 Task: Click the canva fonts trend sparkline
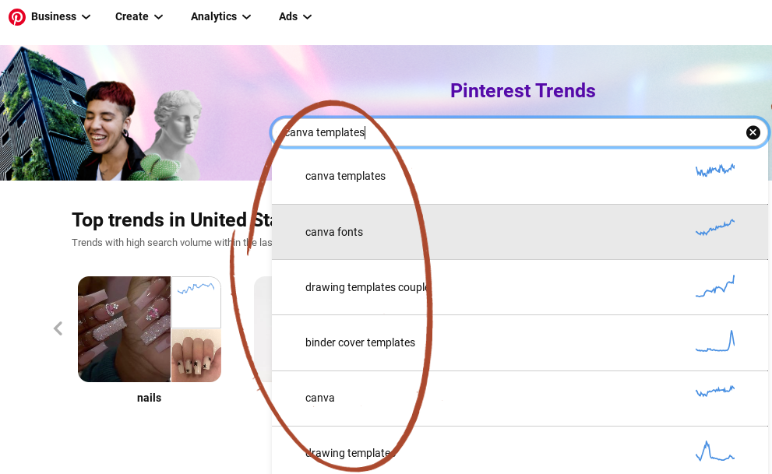pyautogui.click(x=715, y=227)
